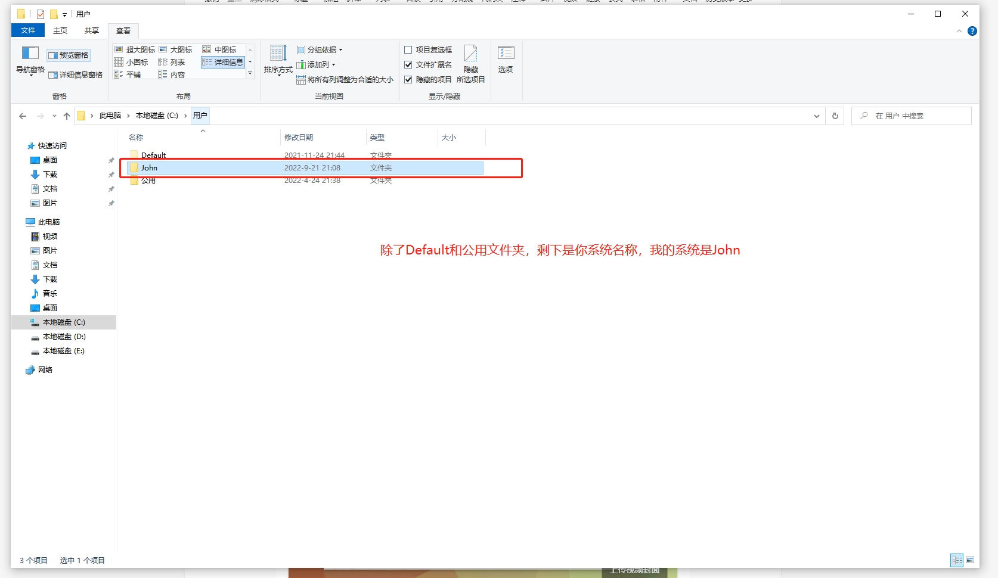Screen dimensions: 998x578
Task: Select 本地磁盘 (D:) in the tree
Action: pos(64,337)
